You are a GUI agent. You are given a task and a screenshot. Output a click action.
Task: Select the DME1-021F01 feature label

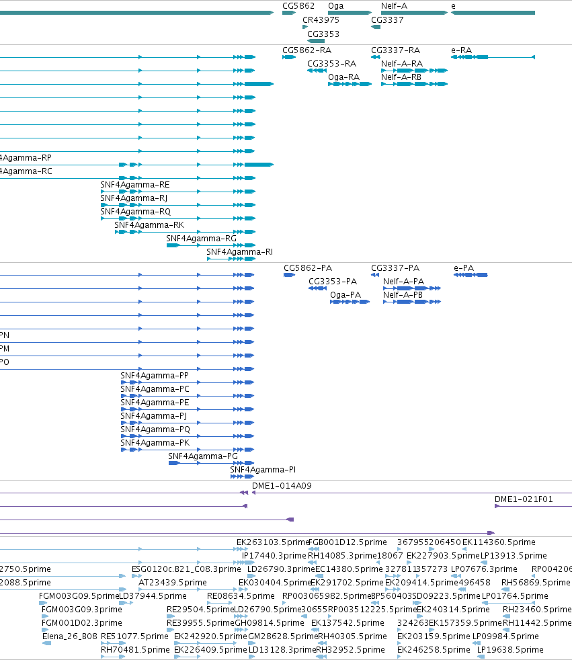coord(524,499)
